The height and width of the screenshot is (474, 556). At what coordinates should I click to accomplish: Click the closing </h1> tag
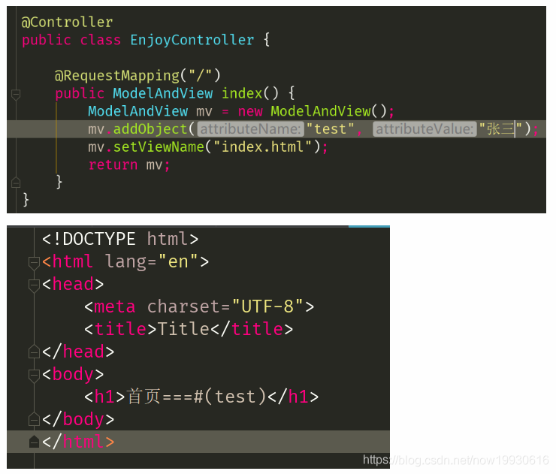tap(293, 397)
